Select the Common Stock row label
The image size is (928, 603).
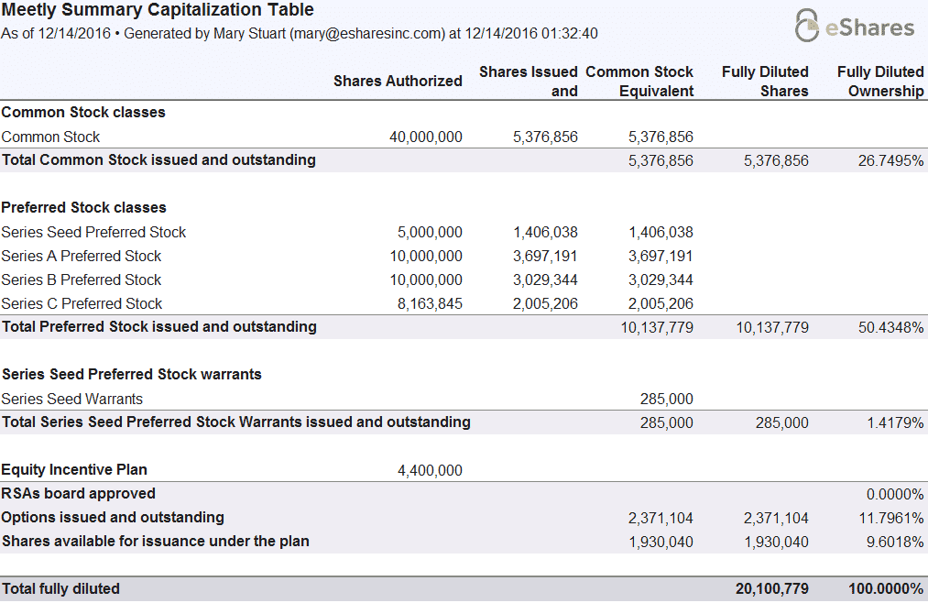point(50,137)
